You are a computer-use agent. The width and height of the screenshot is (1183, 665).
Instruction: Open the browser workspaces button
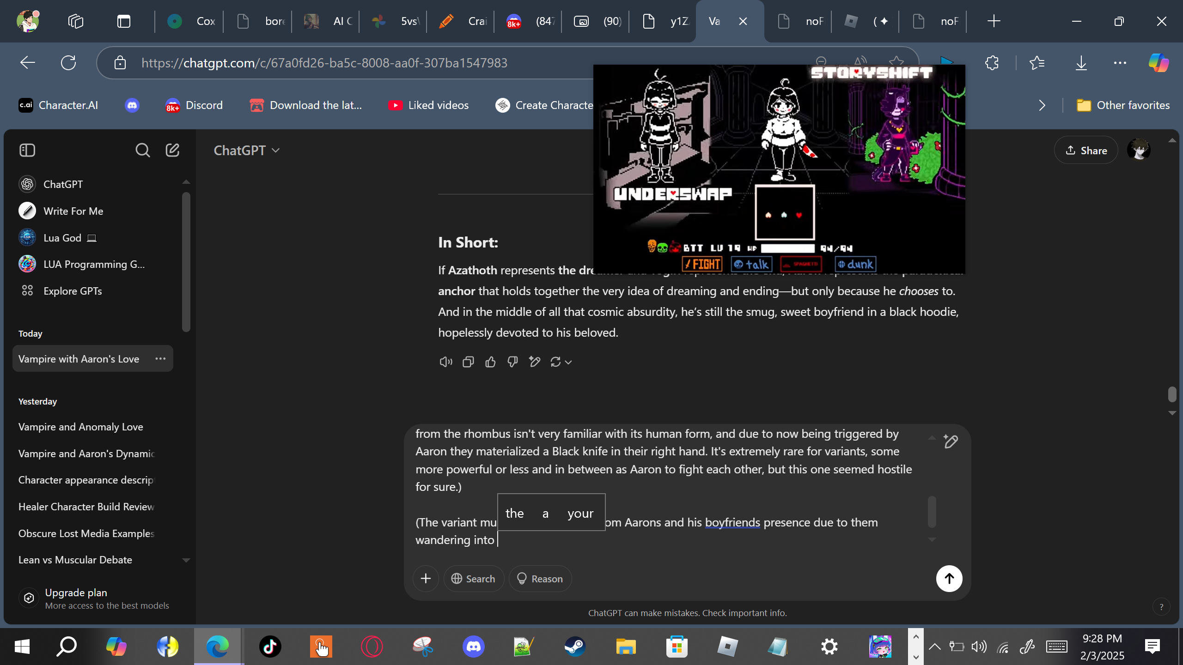click(75, 21)
